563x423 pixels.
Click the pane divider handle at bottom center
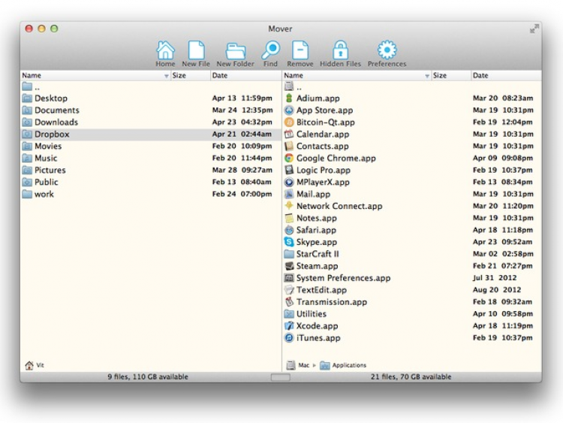click(280, 377)
